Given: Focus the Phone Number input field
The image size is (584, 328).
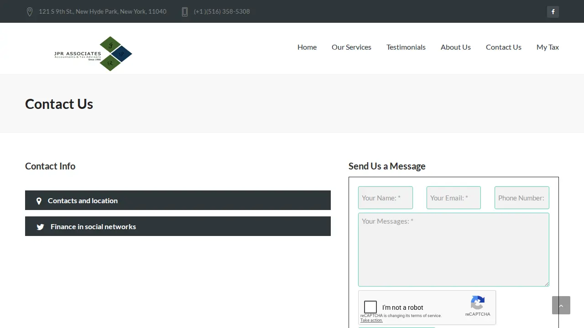Looking at the screenshot, I should point(522,198).
